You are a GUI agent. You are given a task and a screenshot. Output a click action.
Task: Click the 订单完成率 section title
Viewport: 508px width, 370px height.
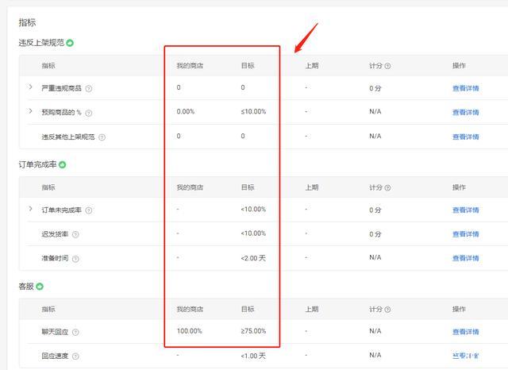click(x=37, y=164)
